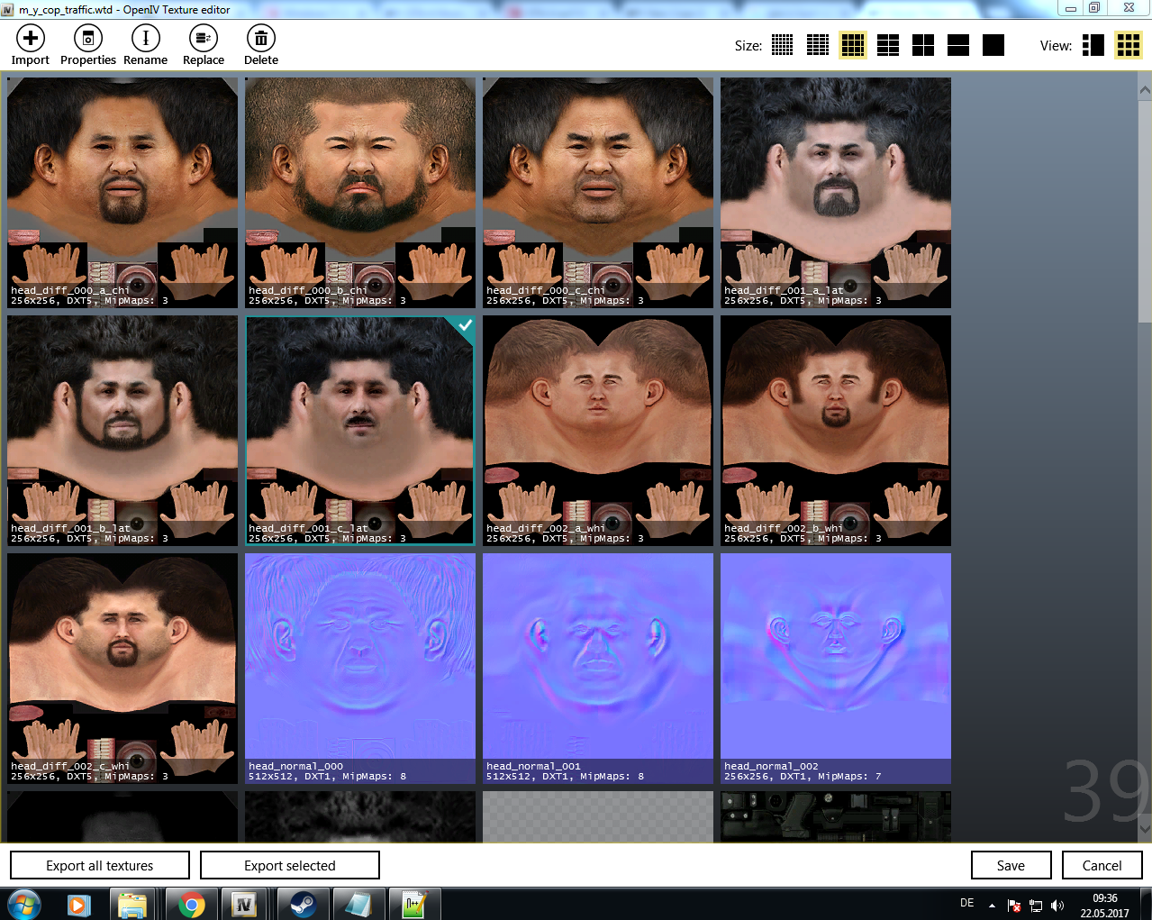Open Steam from the taskbar
1152x920 pixels.
pos(303,904)
